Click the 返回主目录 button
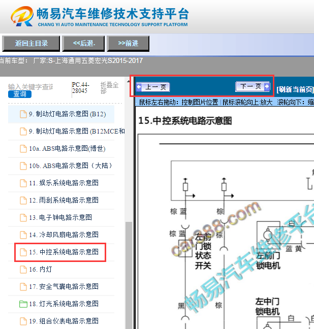This screenshot has width=314, height=329. pyautogui.click(x=31, y=44)
